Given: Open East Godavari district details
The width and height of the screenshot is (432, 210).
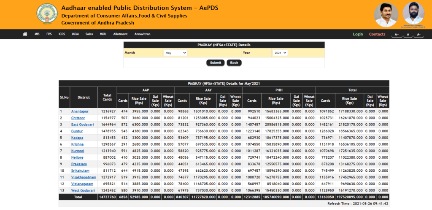Looking at the screenshot, I should tap(82, 125).
